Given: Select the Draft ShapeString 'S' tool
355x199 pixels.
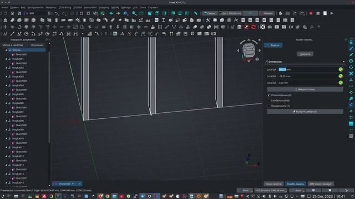Looking at the screenshot, I should pyautogui.click(x=129, y=34).
